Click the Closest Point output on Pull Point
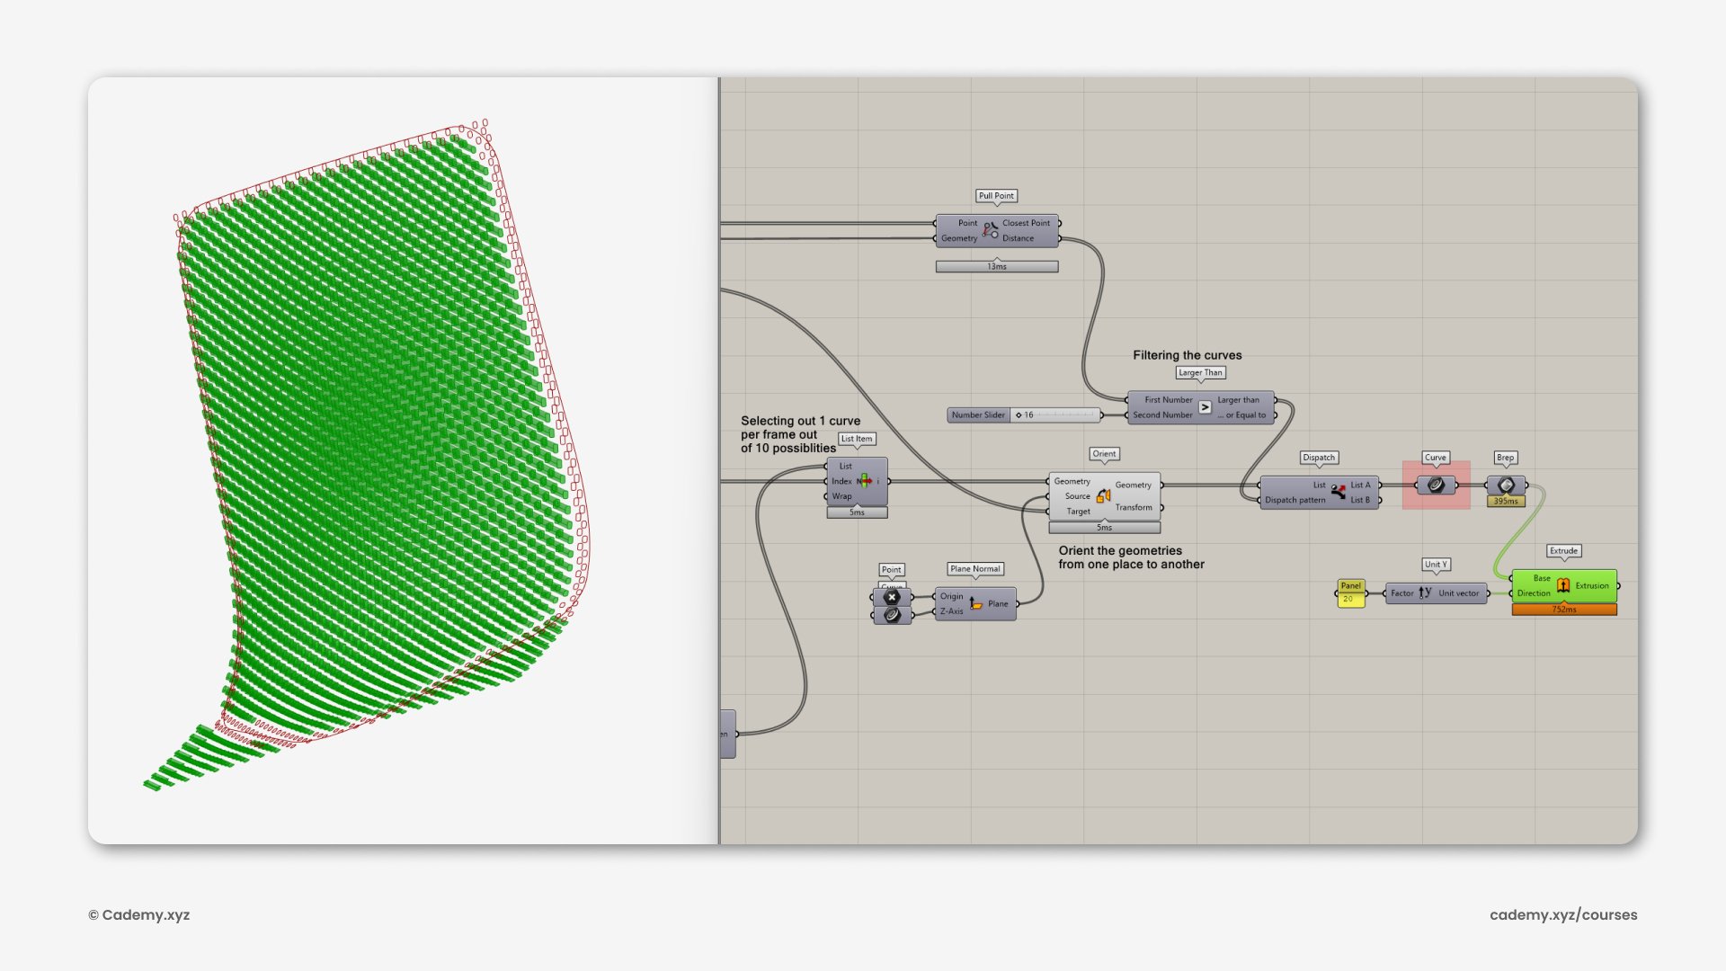Viewport: 1726px width, 971px height. [1026, 223]
